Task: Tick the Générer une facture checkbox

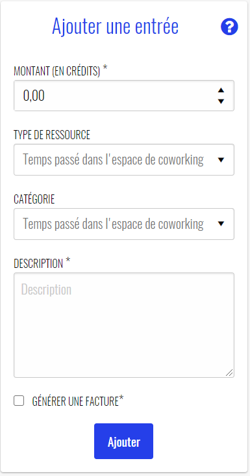Action: point(19,401)
